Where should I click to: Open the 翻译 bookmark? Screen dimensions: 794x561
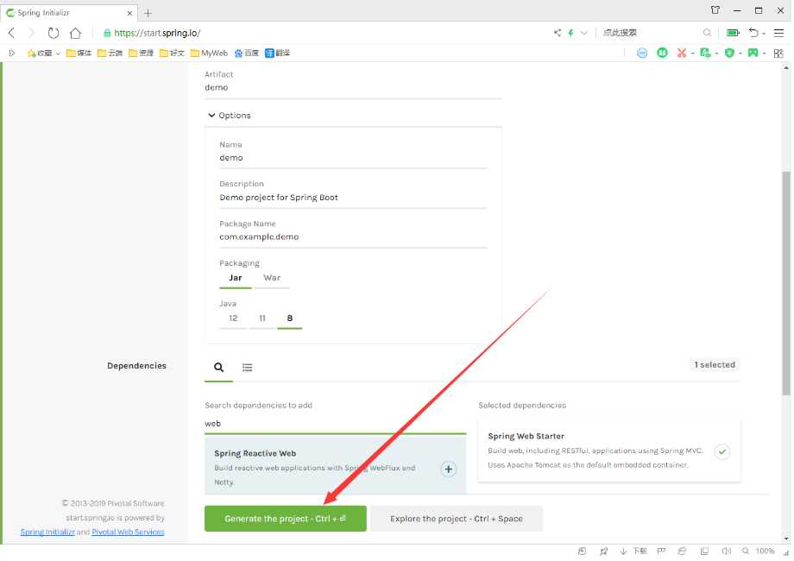[278, 53]
